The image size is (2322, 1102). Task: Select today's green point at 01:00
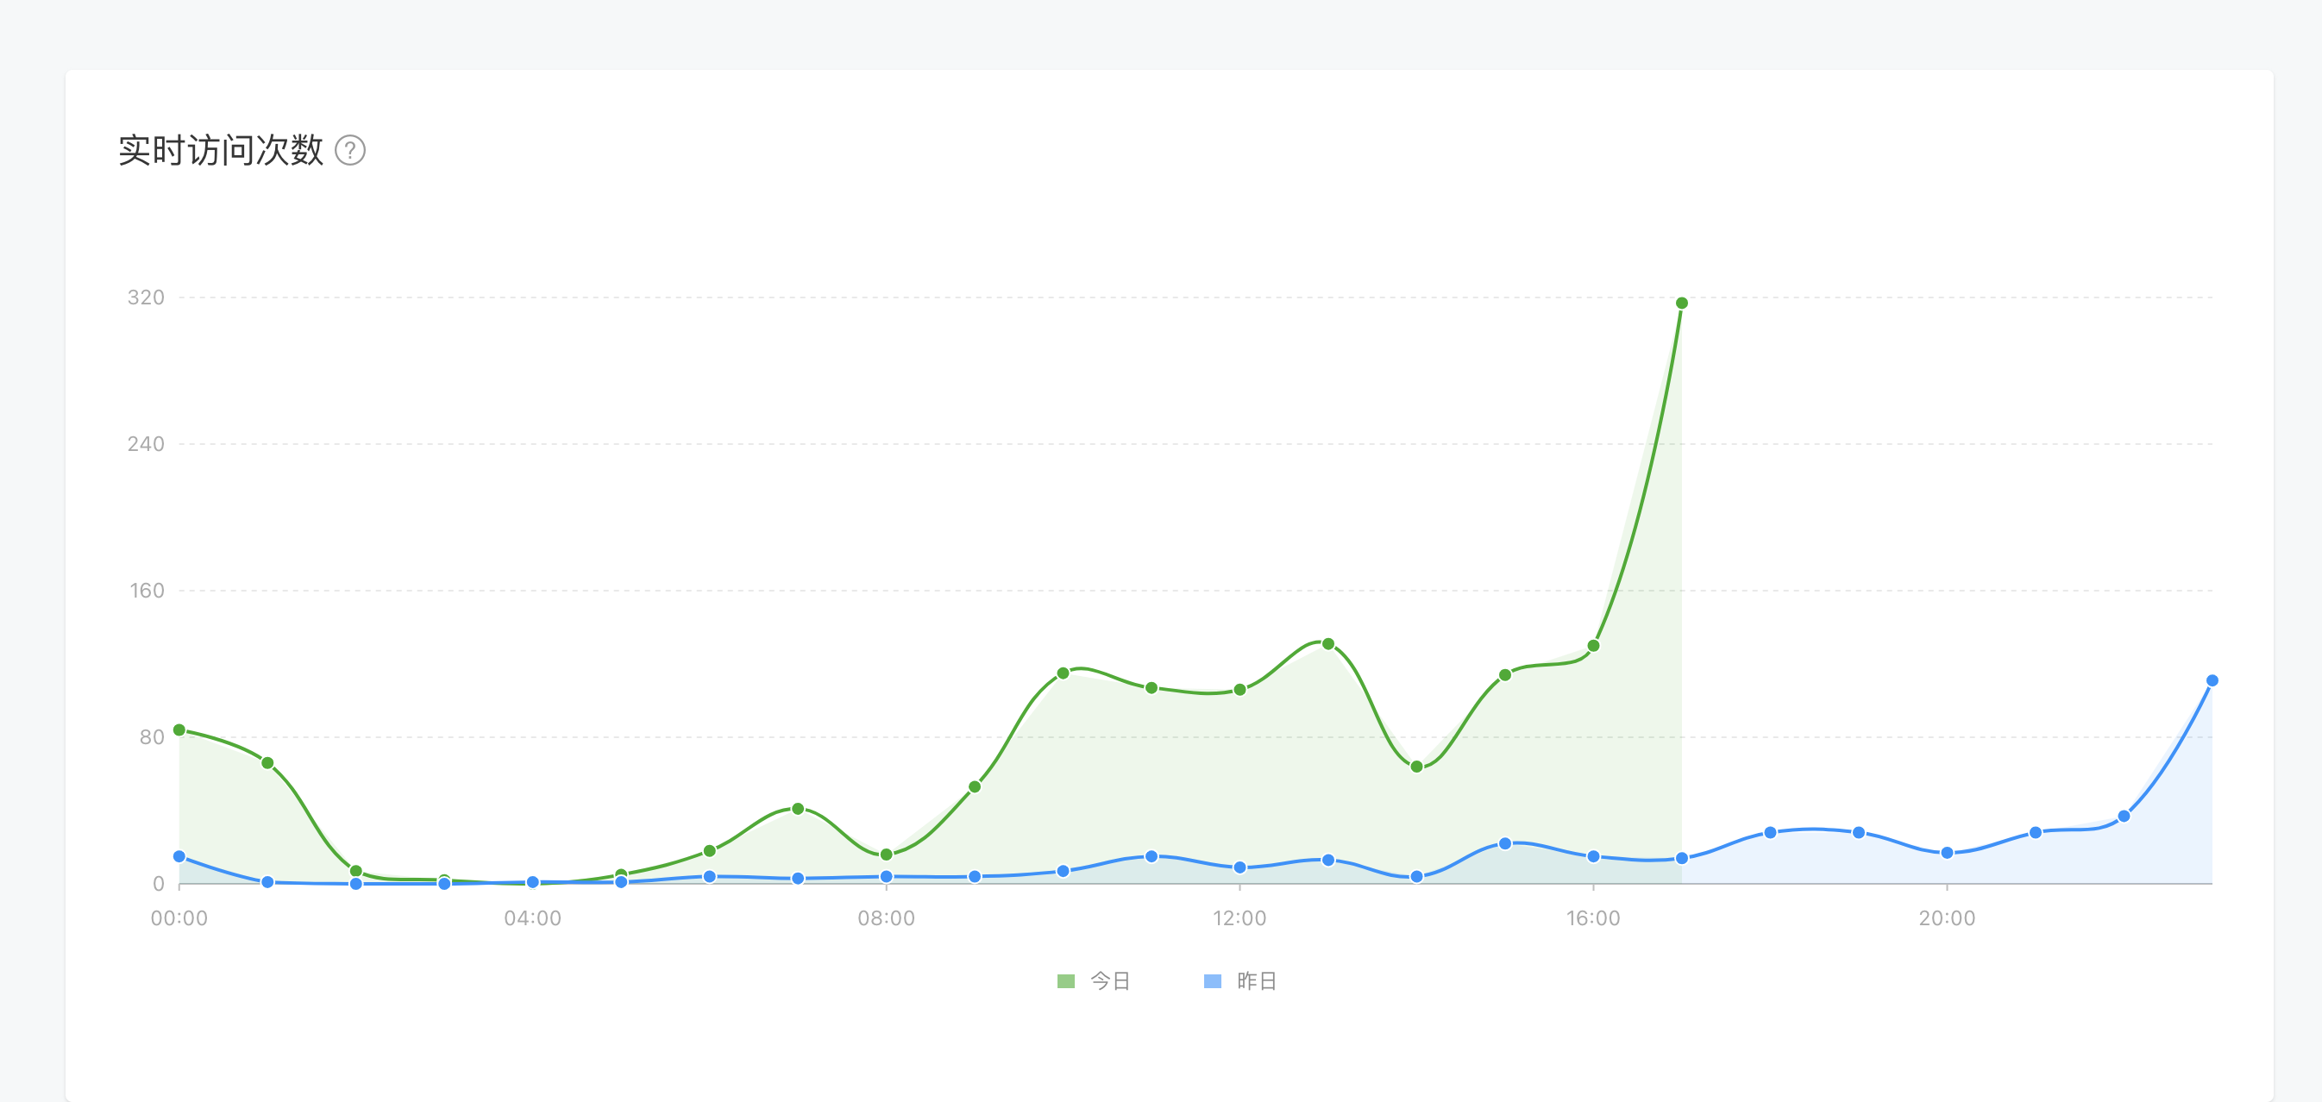267,762
